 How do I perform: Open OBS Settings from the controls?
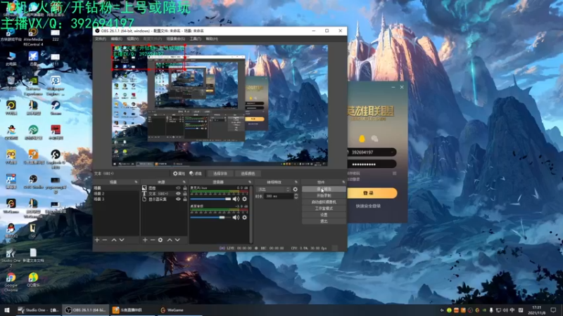click(324, 215)
